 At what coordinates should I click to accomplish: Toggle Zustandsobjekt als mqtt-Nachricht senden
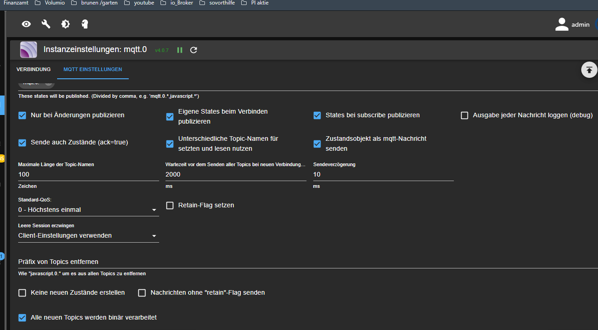point(317,144)
